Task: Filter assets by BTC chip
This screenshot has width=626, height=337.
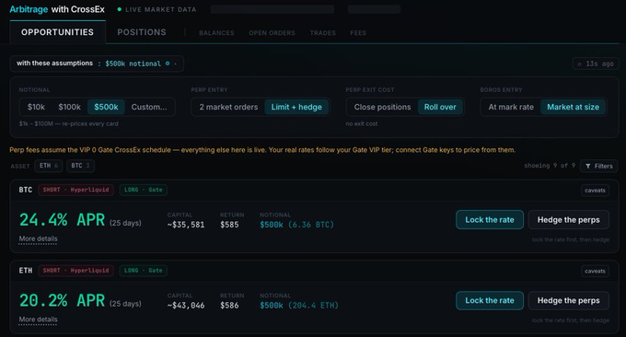Action: tap(80, 166)
